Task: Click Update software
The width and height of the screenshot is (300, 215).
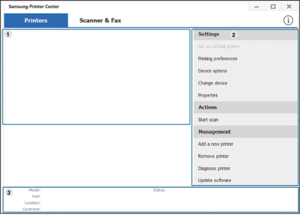Action: [x=214, y=180]
